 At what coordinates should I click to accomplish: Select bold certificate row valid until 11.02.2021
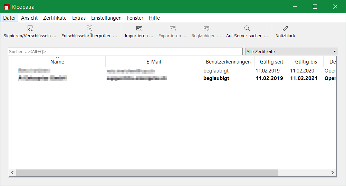click(x=173, y=78)
